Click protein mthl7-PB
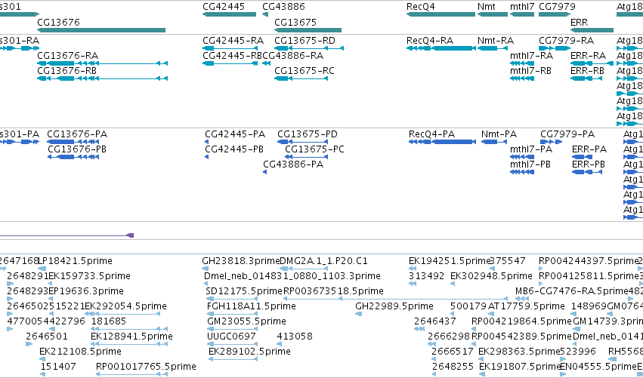Image resolution: width=643 pixels, height=378 pixels. (530, 164)
